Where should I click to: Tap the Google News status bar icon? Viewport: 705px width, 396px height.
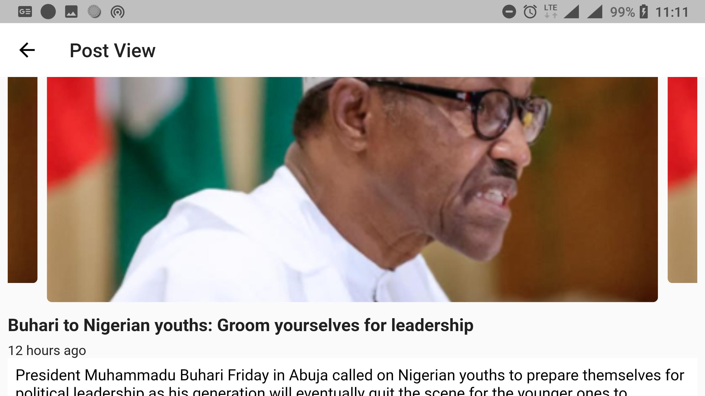click(x=25, y=12)
